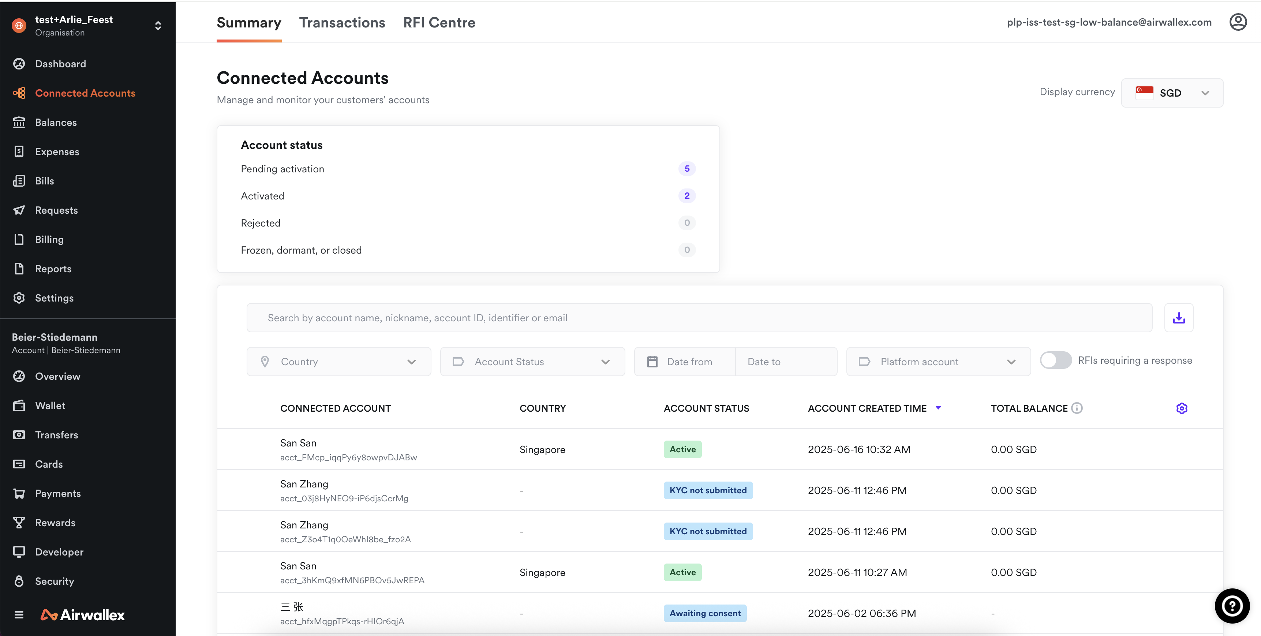Viewport: 1261px width, 636px height.
Task: Collapse sidebar using hamburger menu icon
Action: [19, 614]
